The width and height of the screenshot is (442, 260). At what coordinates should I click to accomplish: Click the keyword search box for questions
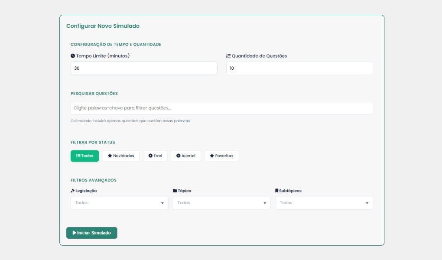pos(221,108)
